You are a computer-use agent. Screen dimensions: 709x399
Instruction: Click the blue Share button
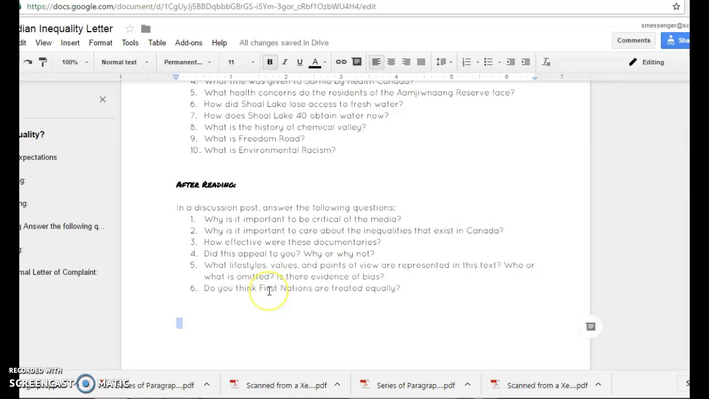click(x=675, y=40)
